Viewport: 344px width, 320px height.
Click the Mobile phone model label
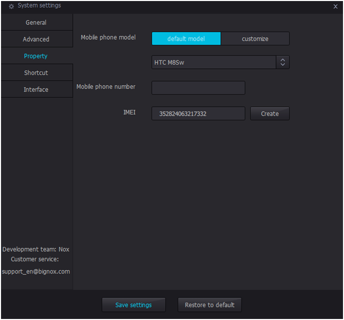point(108,38)
